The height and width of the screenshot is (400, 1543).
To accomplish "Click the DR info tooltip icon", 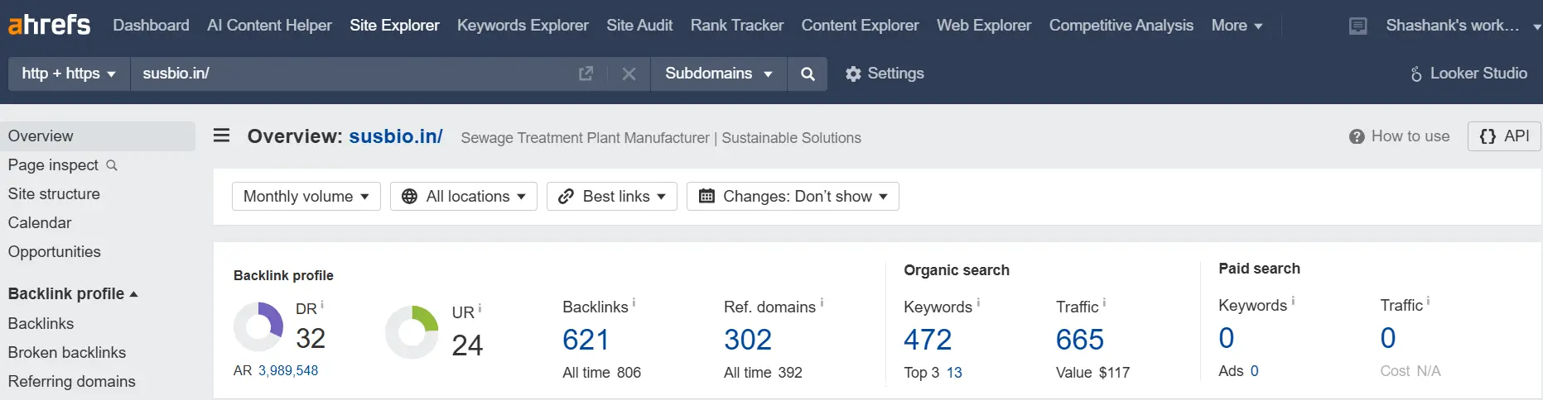I will click(x=322, y=305).
